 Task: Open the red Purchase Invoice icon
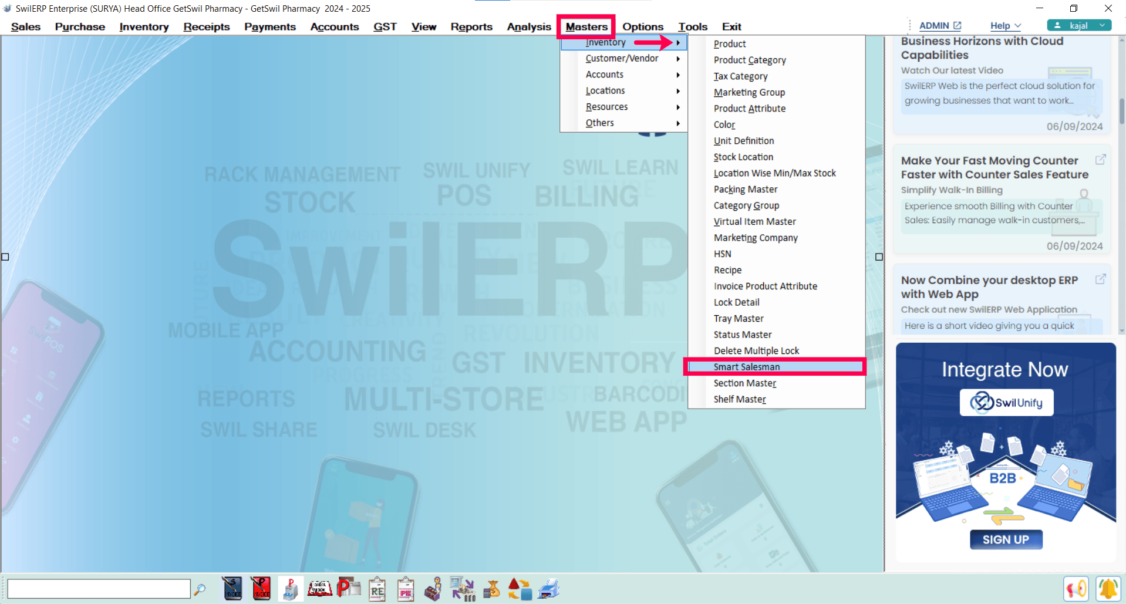coord(261,589)
